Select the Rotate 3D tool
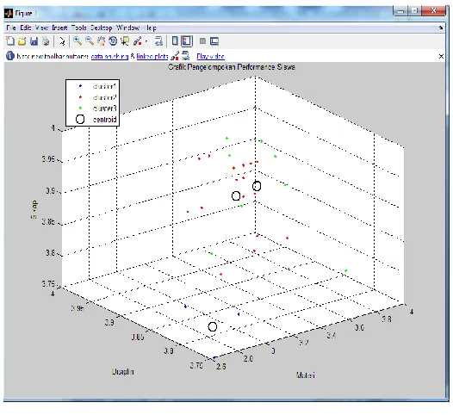This screenshot has width=453, height=415. tap(113, 41)
